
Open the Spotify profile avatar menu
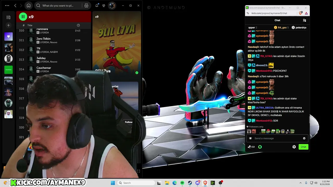point(112,5)
